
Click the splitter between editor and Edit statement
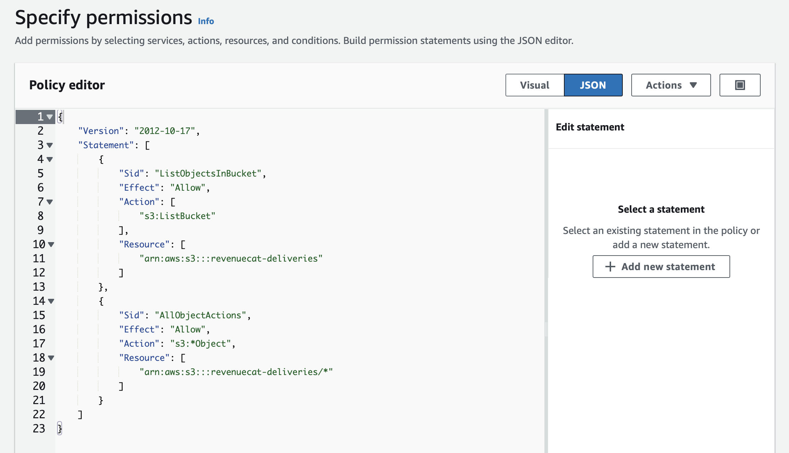546,329
